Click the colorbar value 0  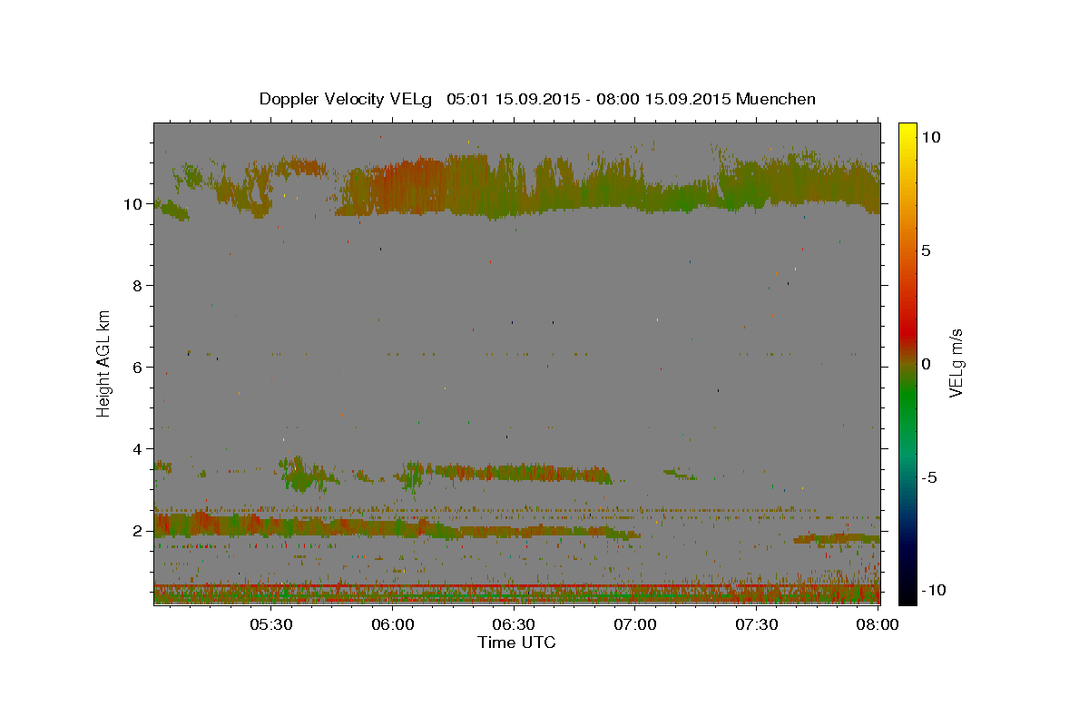[x=926, y=364]
